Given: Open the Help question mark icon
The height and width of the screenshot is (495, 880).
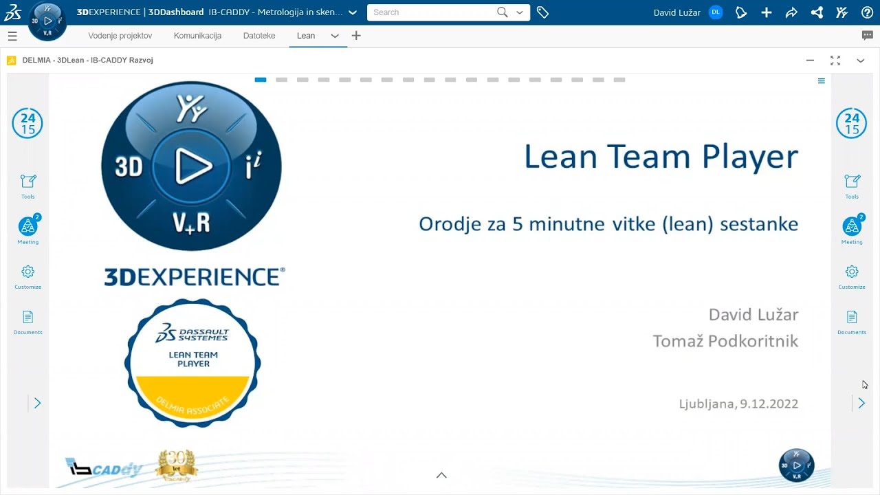Looking at the screenshot, I should 867,12.
